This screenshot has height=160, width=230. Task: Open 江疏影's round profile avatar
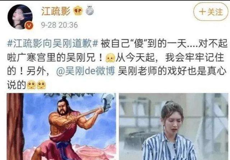(x=20, y=17)
